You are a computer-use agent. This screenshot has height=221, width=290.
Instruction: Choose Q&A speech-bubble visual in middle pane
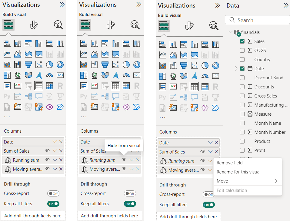click(115, 96)
